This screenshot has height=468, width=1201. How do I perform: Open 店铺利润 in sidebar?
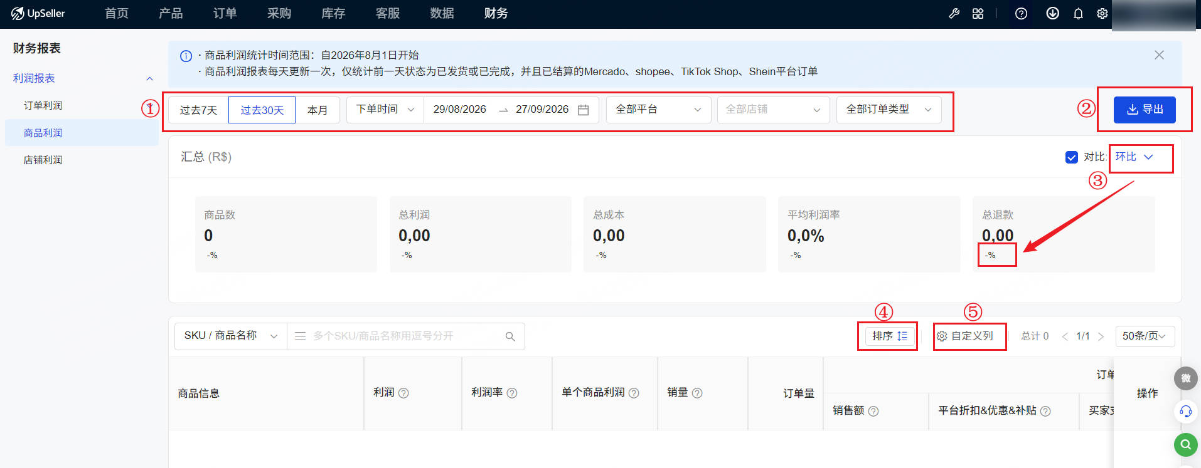43,160
